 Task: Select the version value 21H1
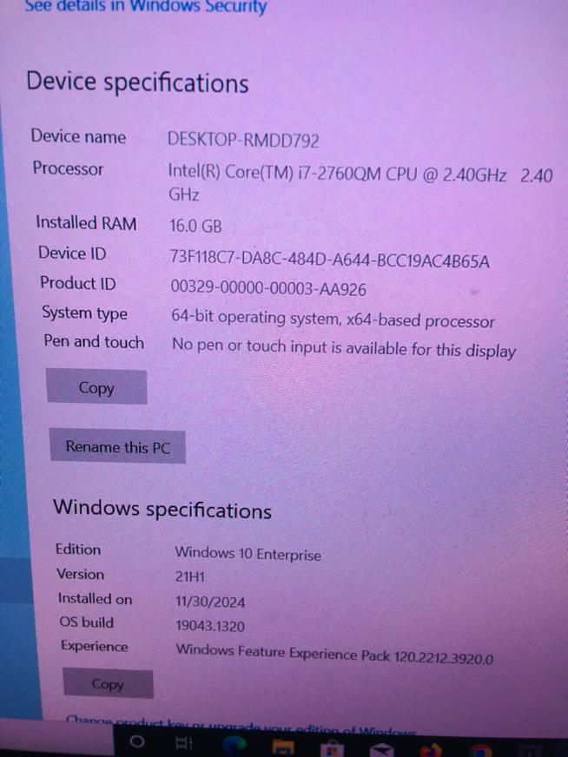pyautogui.click(x=190, y=576)
